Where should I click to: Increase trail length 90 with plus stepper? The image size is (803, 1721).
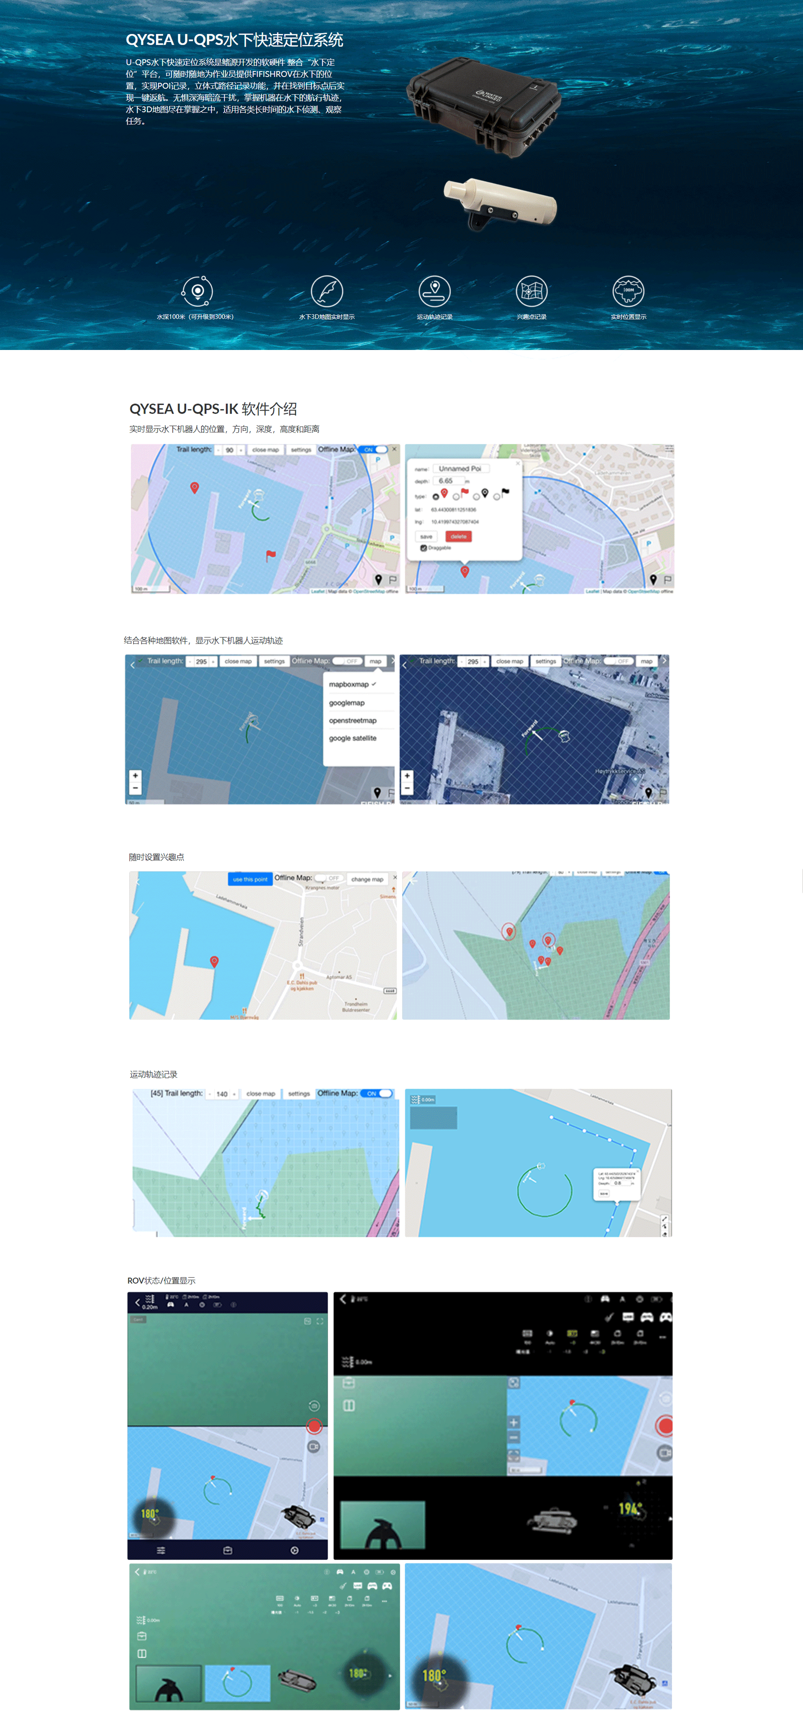tap(241, 450)
